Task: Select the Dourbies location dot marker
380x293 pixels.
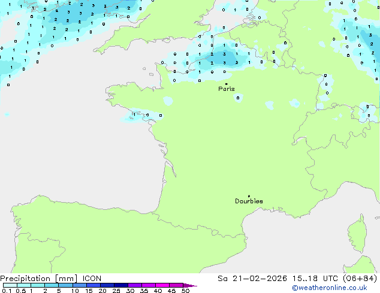Action: [249, 196]
